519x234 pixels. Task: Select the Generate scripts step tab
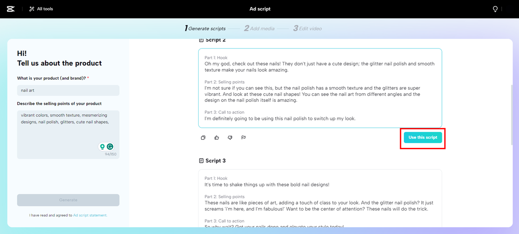205,28
